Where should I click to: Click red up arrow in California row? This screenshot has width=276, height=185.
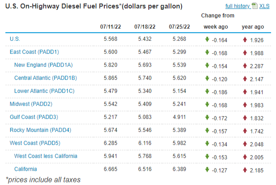pos(244,169)
